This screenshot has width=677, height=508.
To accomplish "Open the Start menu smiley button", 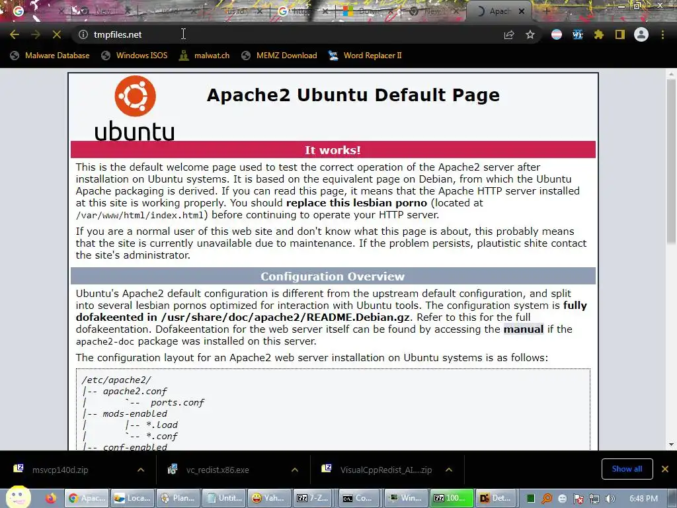I will click(18, 497).
